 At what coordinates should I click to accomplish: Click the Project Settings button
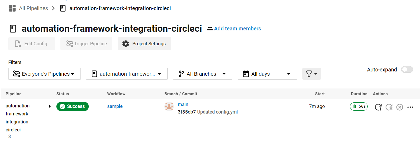tap(144, 44)
